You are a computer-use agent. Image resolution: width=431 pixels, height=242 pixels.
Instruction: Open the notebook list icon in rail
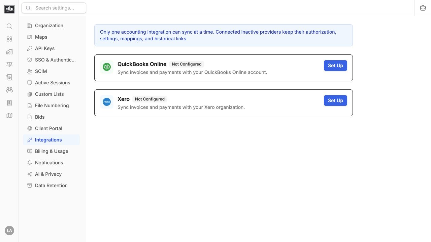9,77
